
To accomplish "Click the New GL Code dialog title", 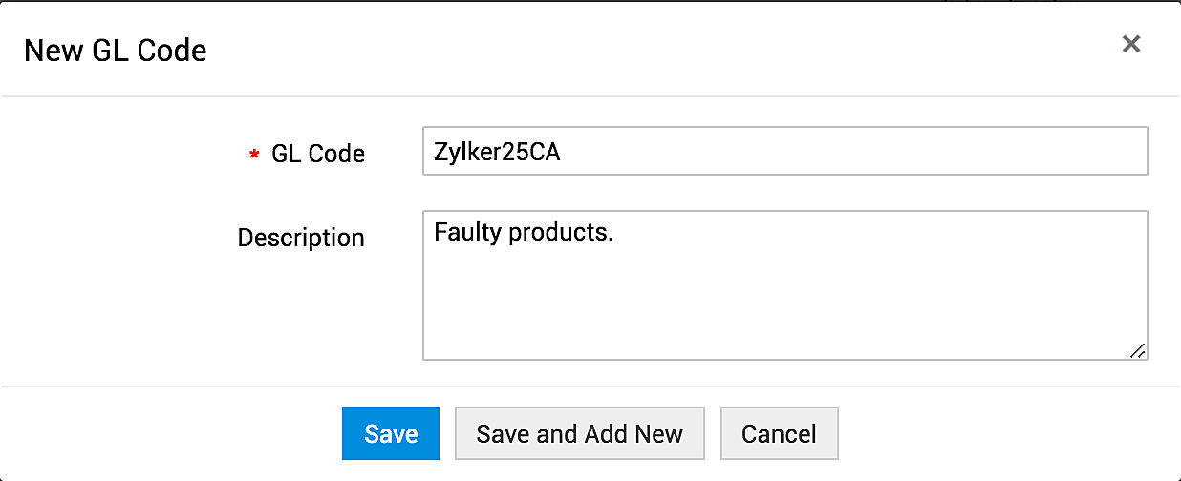I will coord(116,51).
